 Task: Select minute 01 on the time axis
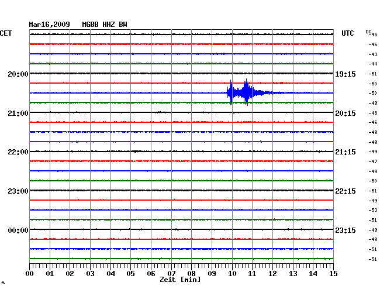pos(50,273)
